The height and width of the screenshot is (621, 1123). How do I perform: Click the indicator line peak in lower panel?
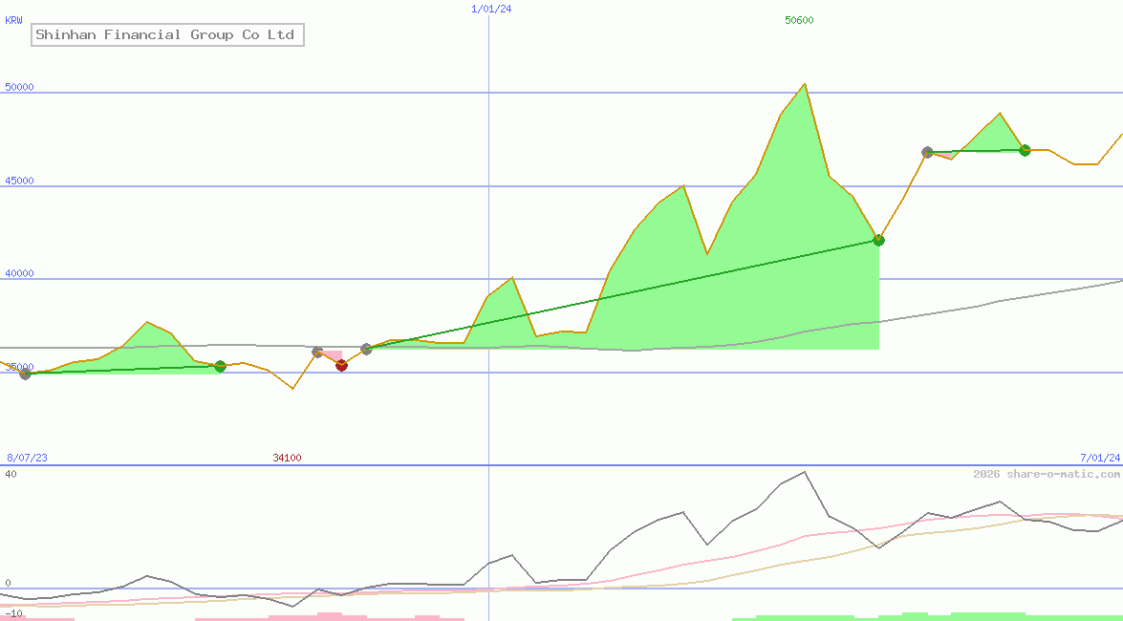coord(805,472)
